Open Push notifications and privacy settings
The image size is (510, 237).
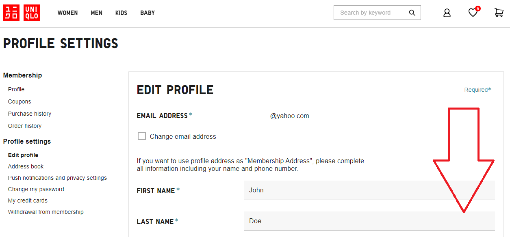[x=57, y=178]
